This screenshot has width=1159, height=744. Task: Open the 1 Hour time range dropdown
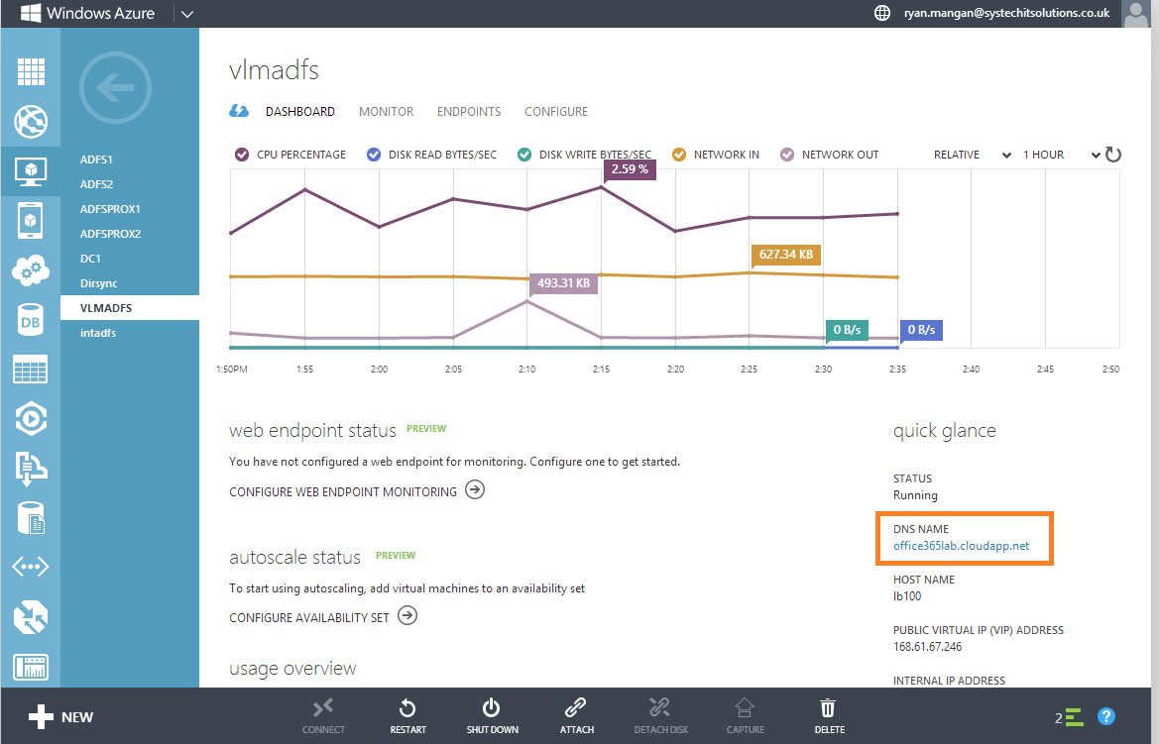pos(1062,155)
